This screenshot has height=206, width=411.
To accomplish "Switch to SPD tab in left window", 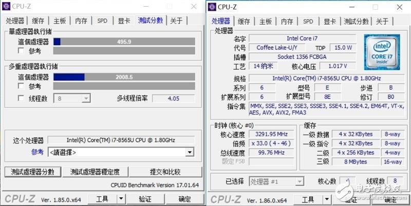I will click(102, 21).
